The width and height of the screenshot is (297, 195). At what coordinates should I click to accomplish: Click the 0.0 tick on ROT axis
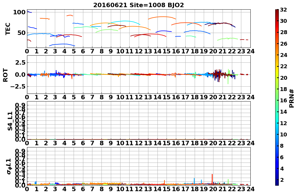(x=20, y=75)
